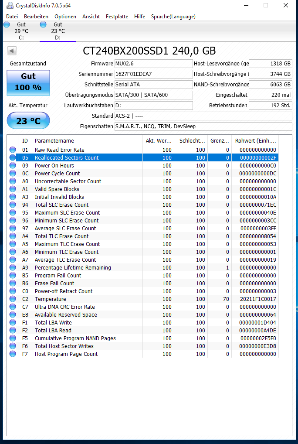The image size is (298, 444).
Task: Open the Optionen menu
Action: [65, 17]
